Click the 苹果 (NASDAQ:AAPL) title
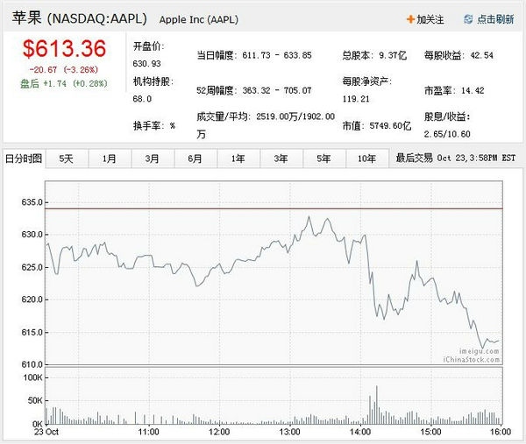526x444 pixels. 80,18
